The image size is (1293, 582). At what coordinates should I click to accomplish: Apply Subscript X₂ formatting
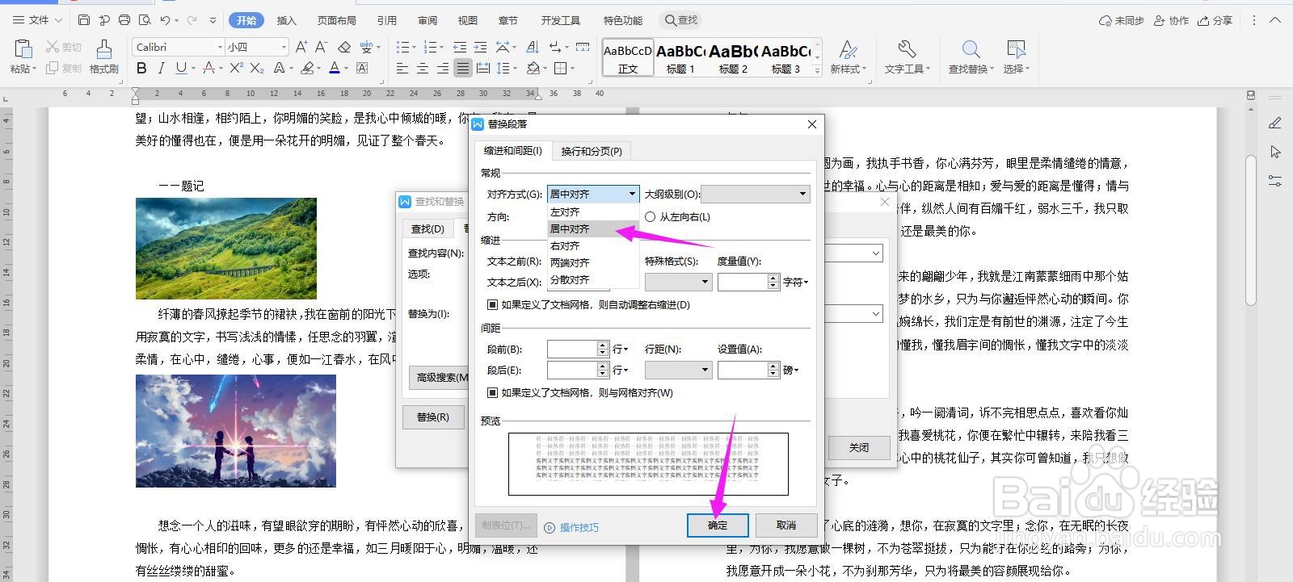[257, 68]
